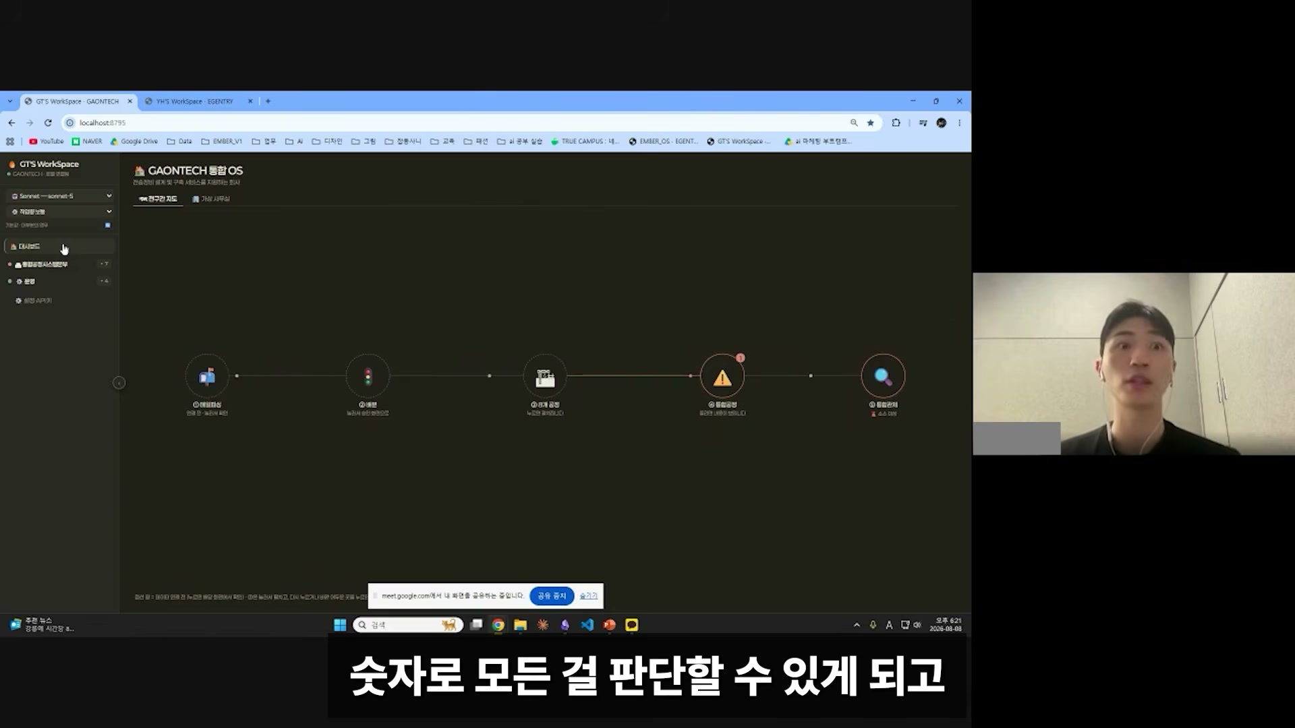Go back with the browser back arrow
This screenshot has width=1295, height=728.
11,123
